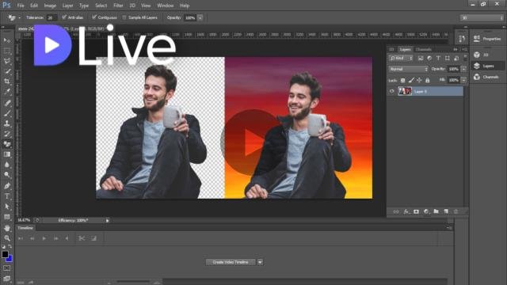Select the Dodge tool
The width and height of the screenshot is (507, 285).
(7, 175)
